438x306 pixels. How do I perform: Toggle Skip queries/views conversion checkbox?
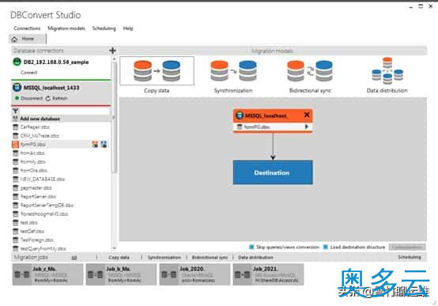pyautogui.click(x=251, y=247)
